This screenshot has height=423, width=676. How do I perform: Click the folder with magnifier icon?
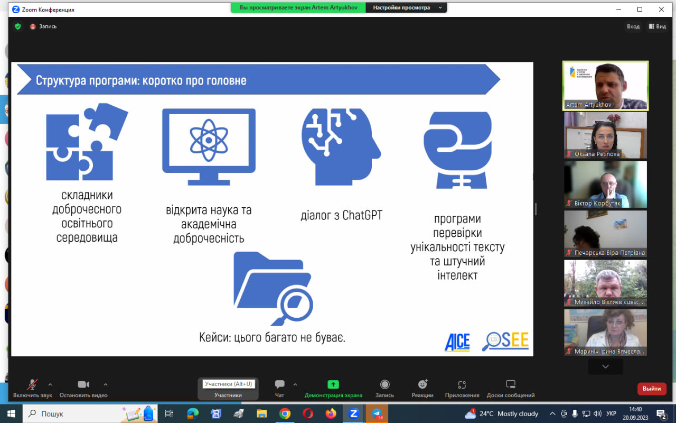click(273, 289)
